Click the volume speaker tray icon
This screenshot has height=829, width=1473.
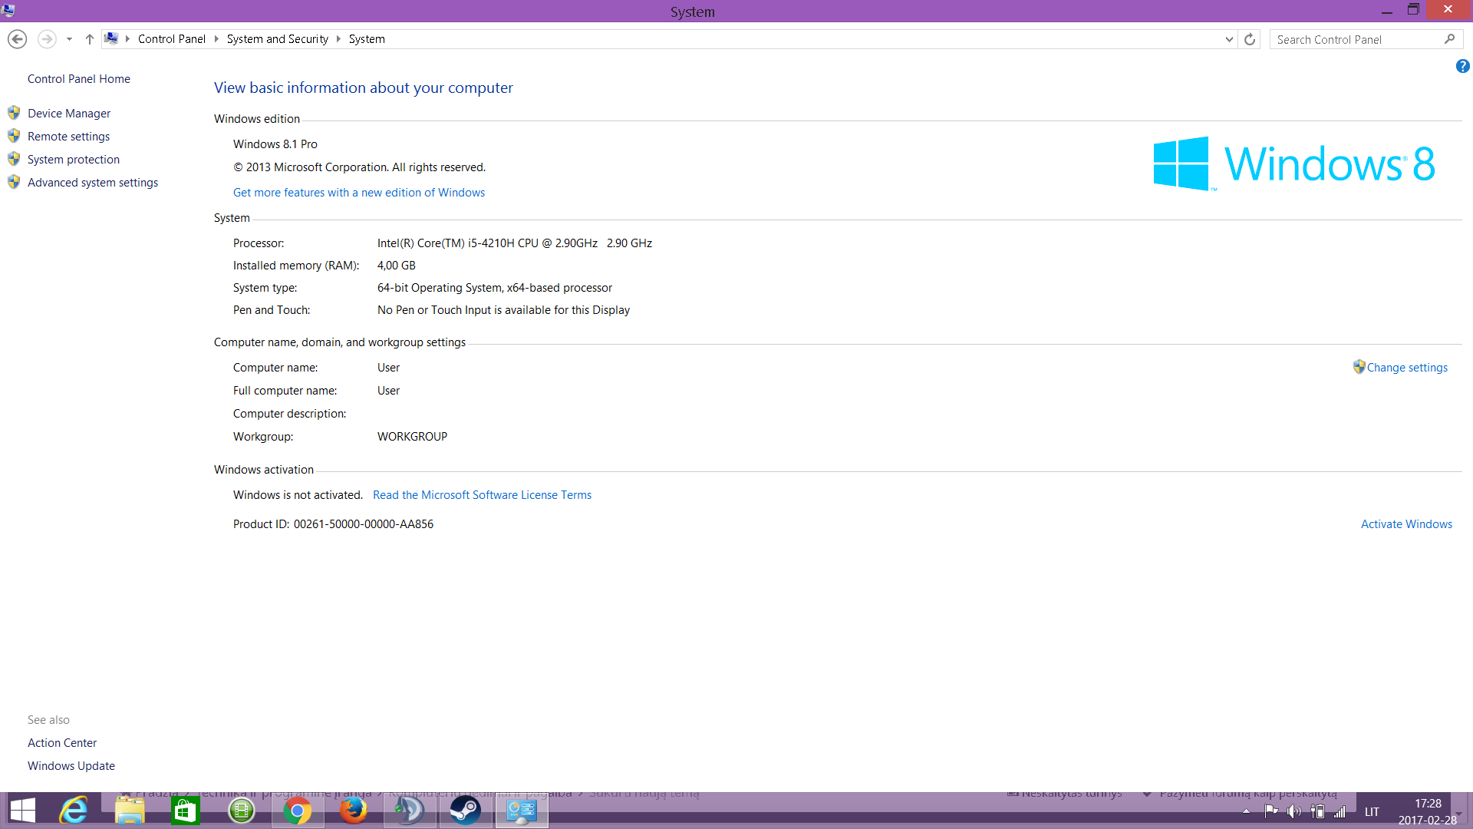pyautogui.click(x=1293, y=811)
